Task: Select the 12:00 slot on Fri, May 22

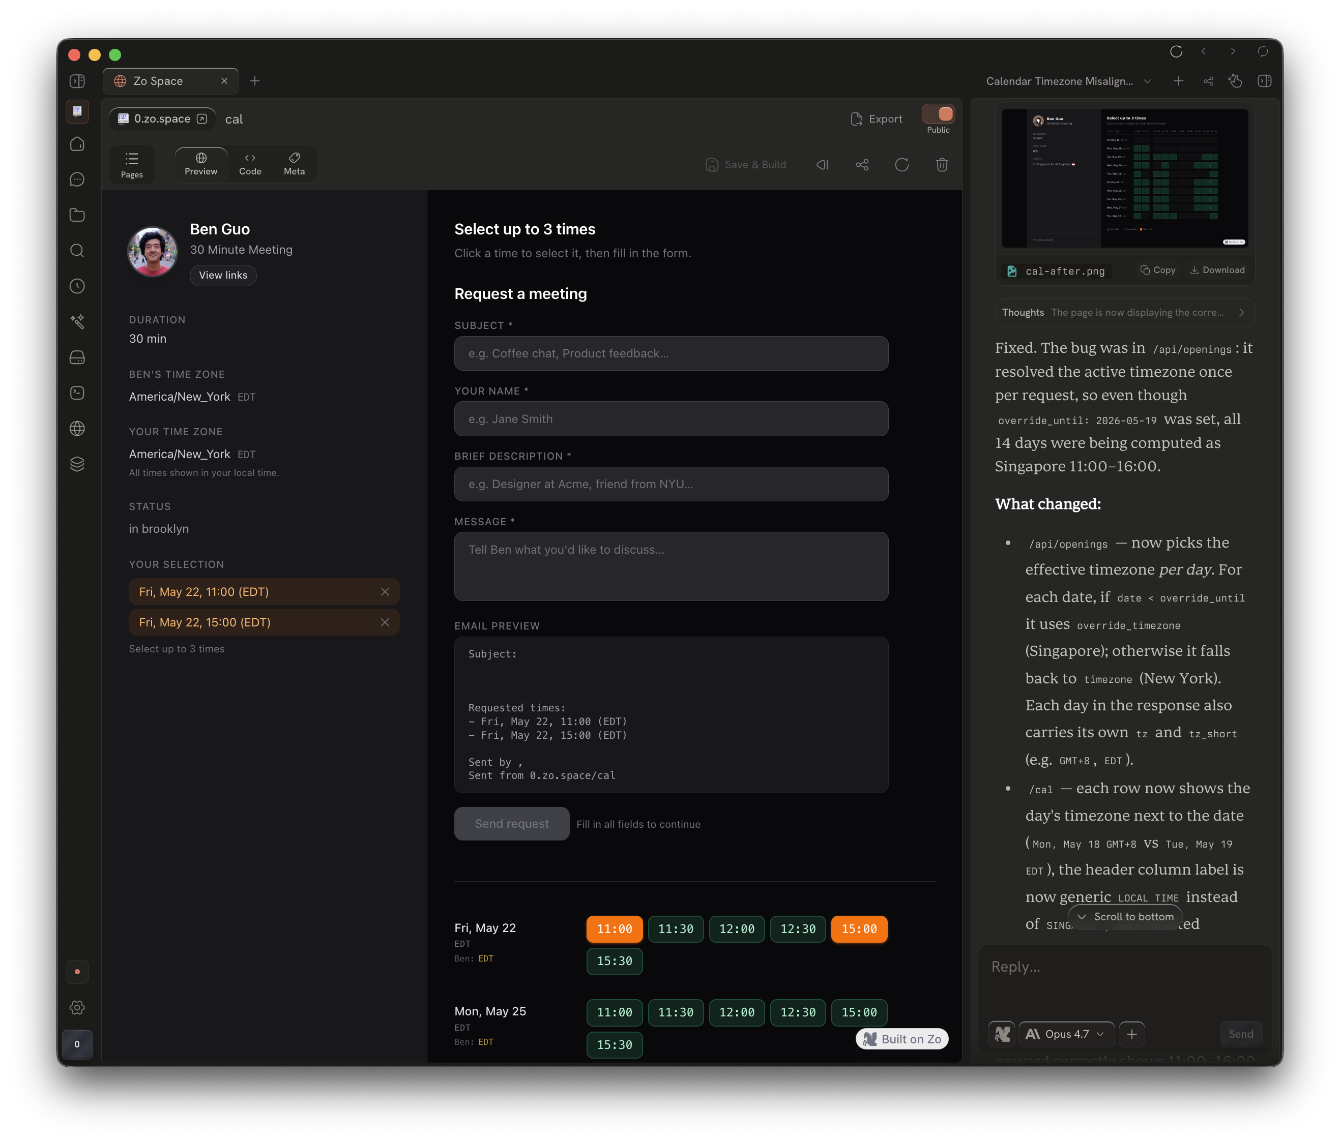Action: (x=737, y=929)
